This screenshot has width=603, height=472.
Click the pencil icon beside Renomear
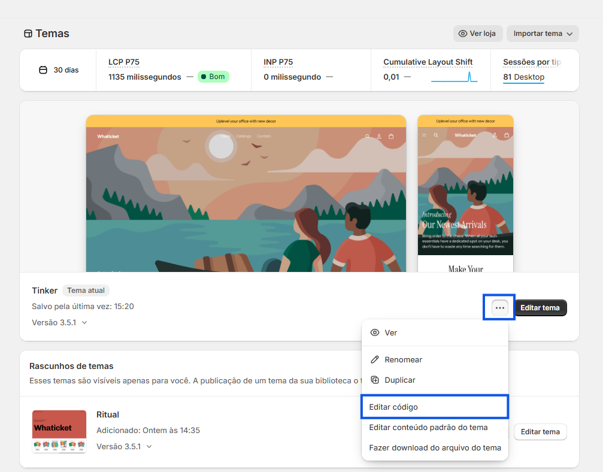click(x=375, y=359)
